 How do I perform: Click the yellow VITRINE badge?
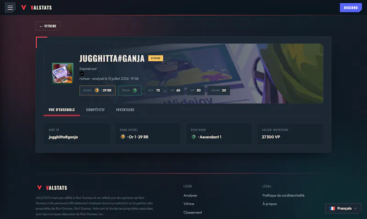[x=156, y=58]
